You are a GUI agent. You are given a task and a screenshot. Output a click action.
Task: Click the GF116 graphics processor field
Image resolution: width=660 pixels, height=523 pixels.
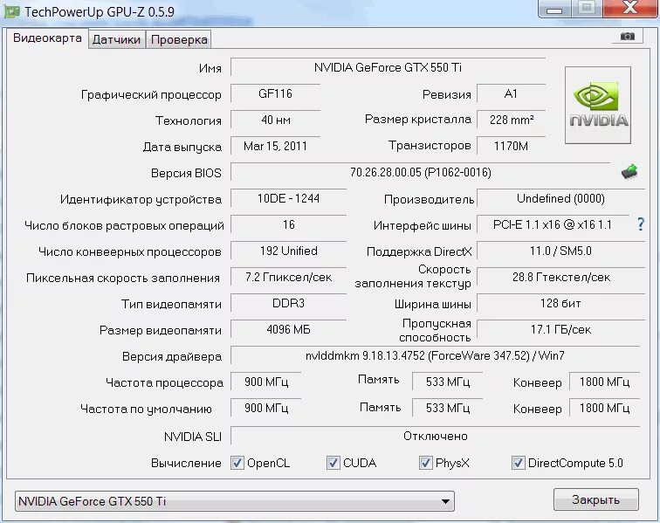pos(275,93)
